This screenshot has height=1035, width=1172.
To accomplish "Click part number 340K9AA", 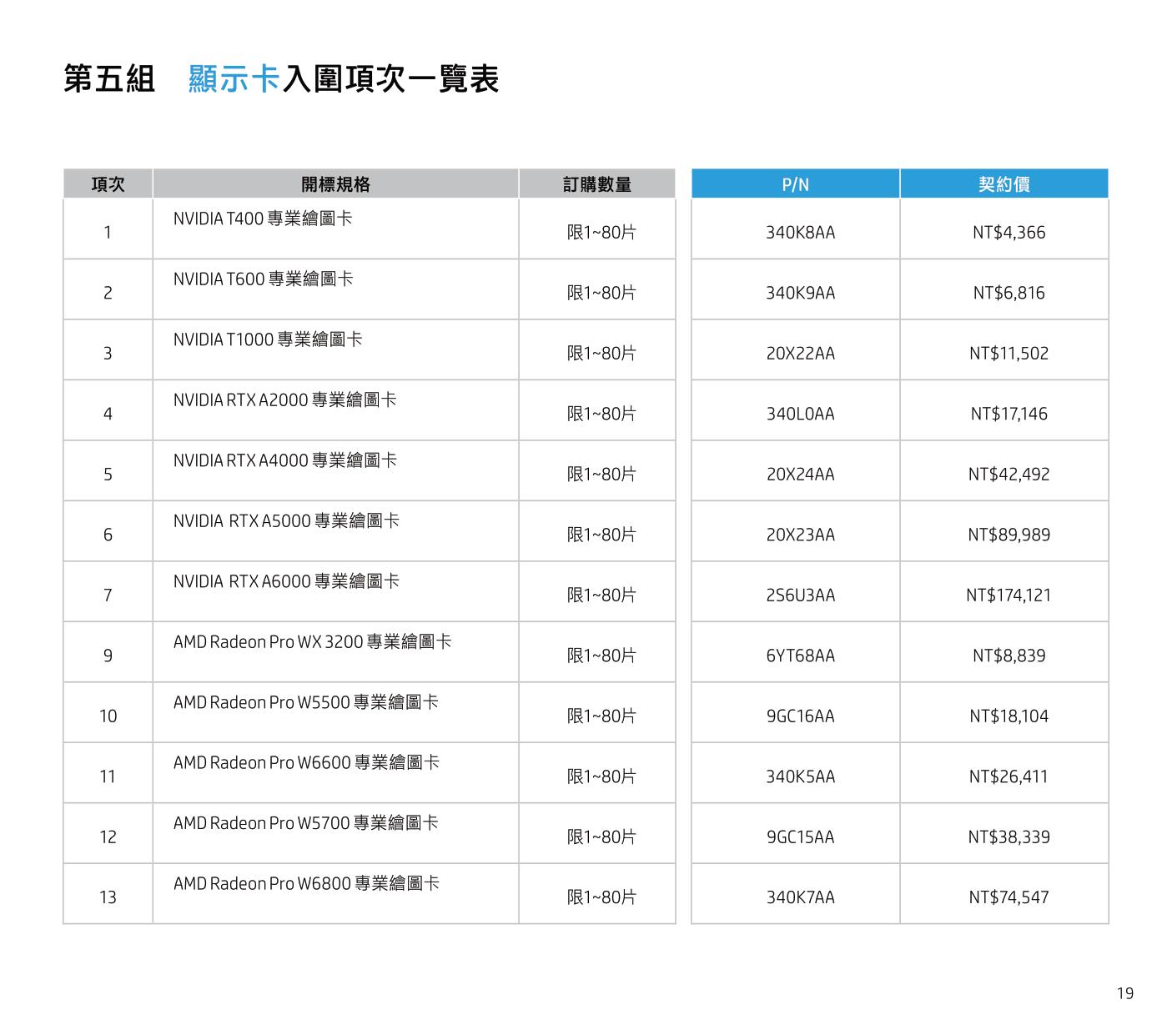I will [x=800, y=294].
